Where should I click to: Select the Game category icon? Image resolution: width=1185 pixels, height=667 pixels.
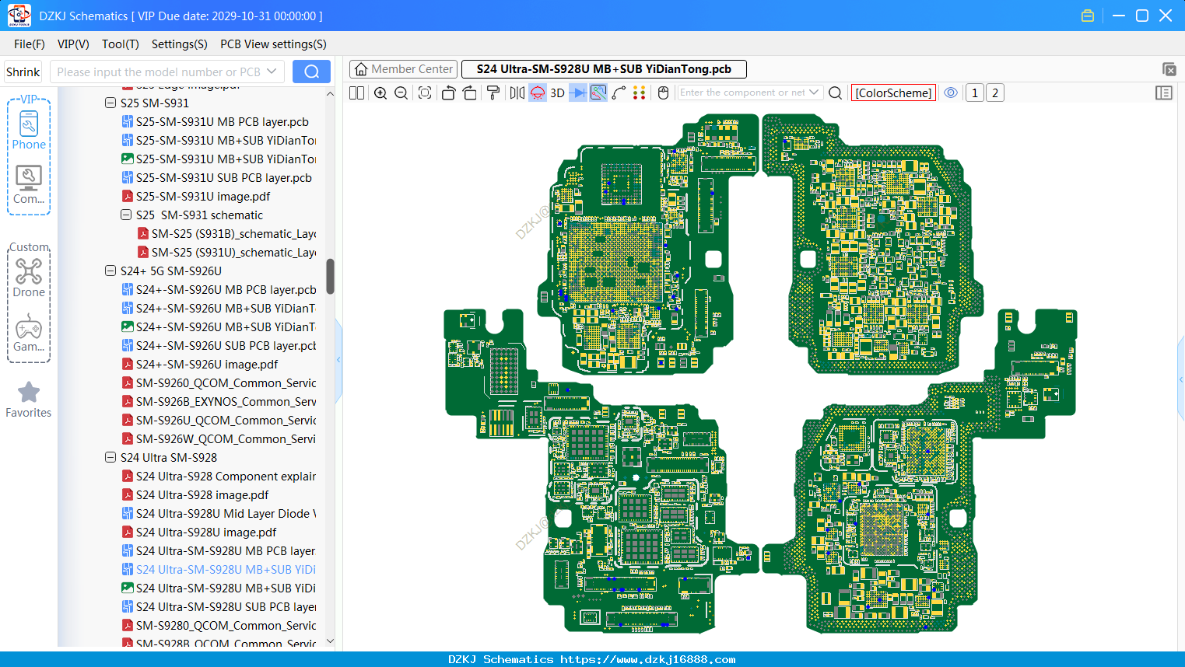[x=29, y=333]
